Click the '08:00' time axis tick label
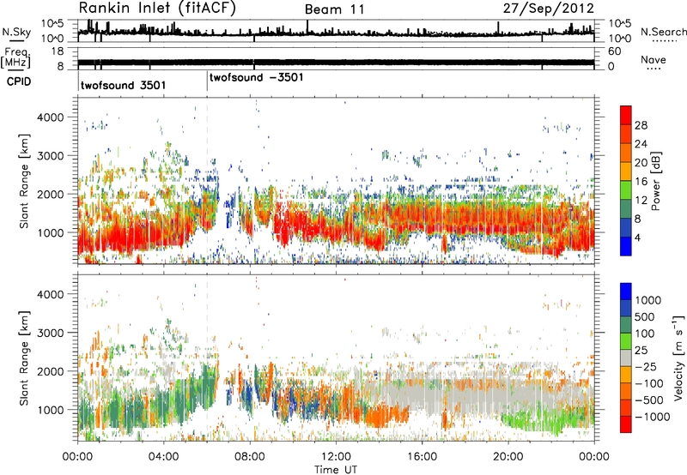The image size is (687, 475). click(x=250, y=457)
